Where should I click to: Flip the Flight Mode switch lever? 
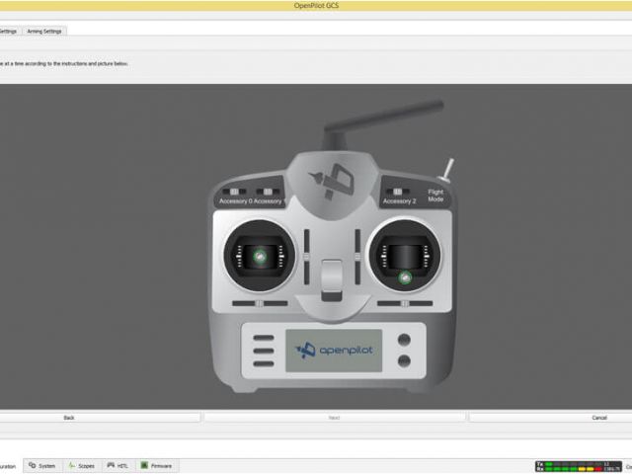point(446,169)
